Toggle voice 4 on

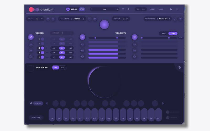[x=43, y=43]
